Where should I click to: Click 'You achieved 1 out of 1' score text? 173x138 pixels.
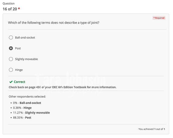(x=152, y=129)
